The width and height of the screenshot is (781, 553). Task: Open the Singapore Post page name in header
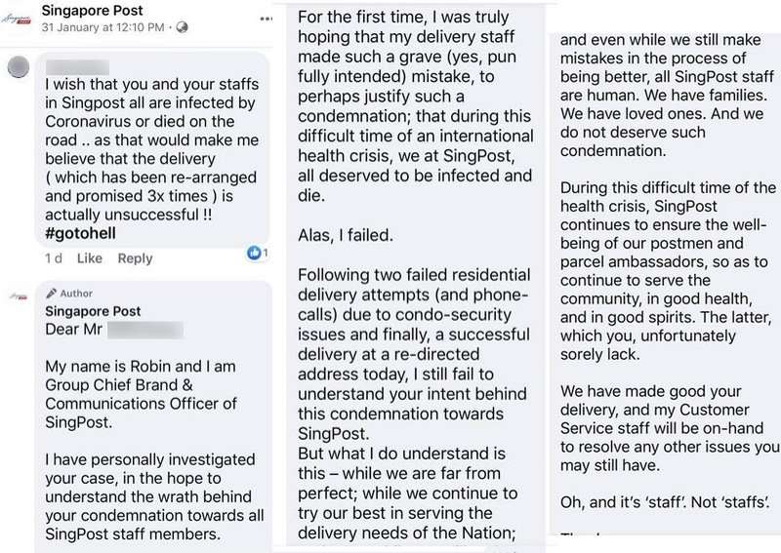(92, 11)
